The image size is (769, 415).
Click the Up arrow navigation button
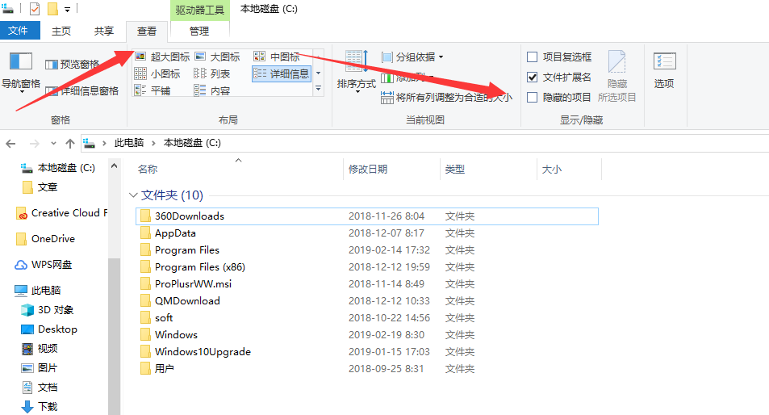click(x=70, y=143)
